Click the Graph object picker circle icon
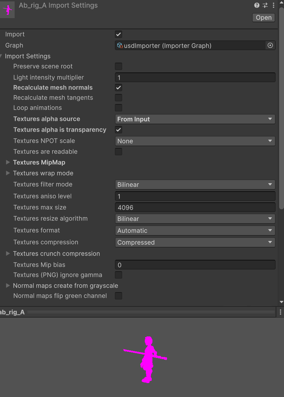Viewport: 284px width, 397px height. click(270, 46)
